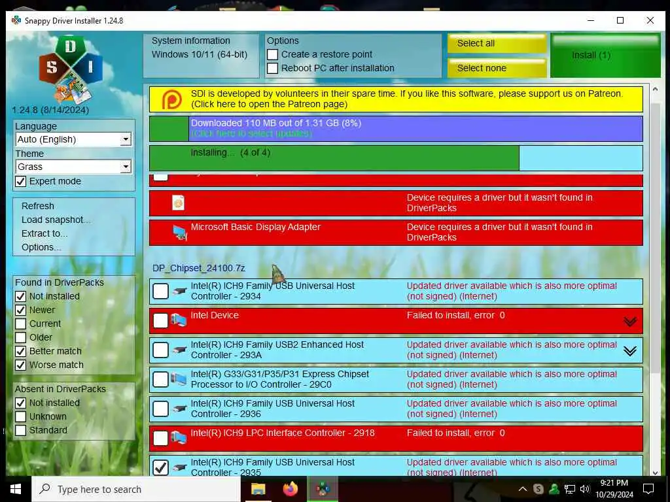
Task: Click the unnamed device icon in red row
Action: (178, 203)
